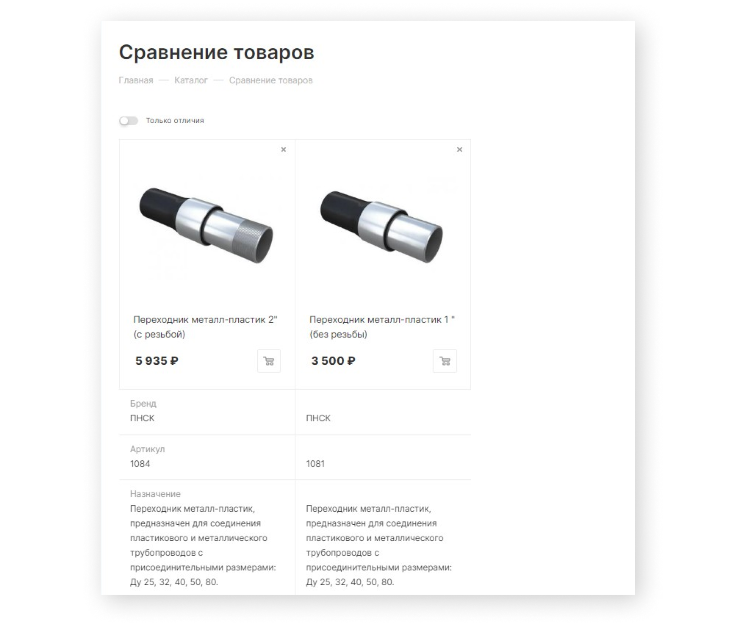Click the 3 500 ₽ price
Screen dimensions: 746x626
pyautogui.click(x=333, y=361)
